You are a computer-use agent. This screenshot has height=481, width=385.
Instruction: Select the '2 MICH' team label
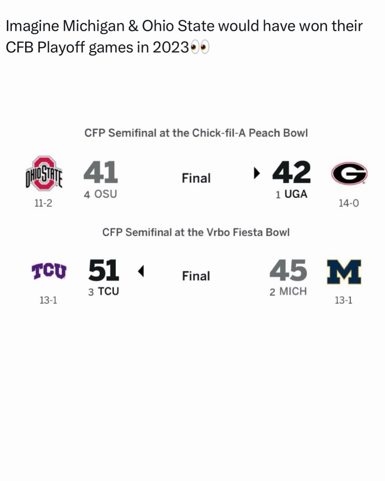(288, 291)
